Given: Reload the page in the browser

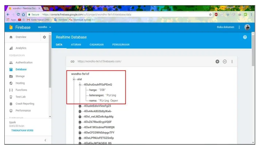Looking at the screenshot, I should [18, 14].
